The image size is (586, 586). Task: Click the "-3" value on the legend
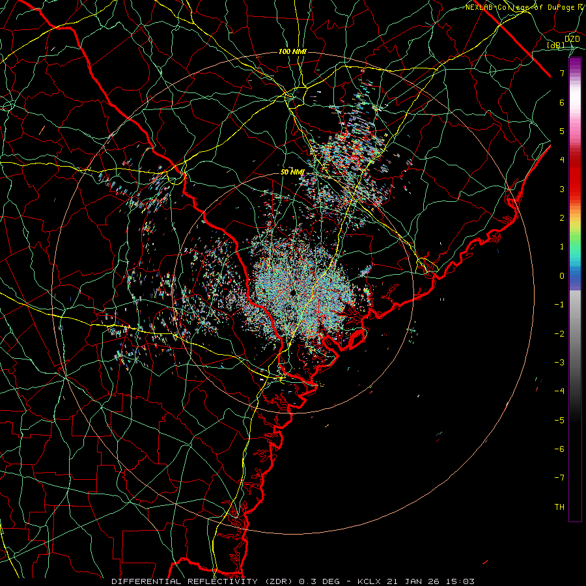click(x=559, y=363)
